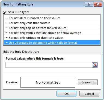Focus the formula input box
This screenshot has width=104, height=100.
coord(49,65)
